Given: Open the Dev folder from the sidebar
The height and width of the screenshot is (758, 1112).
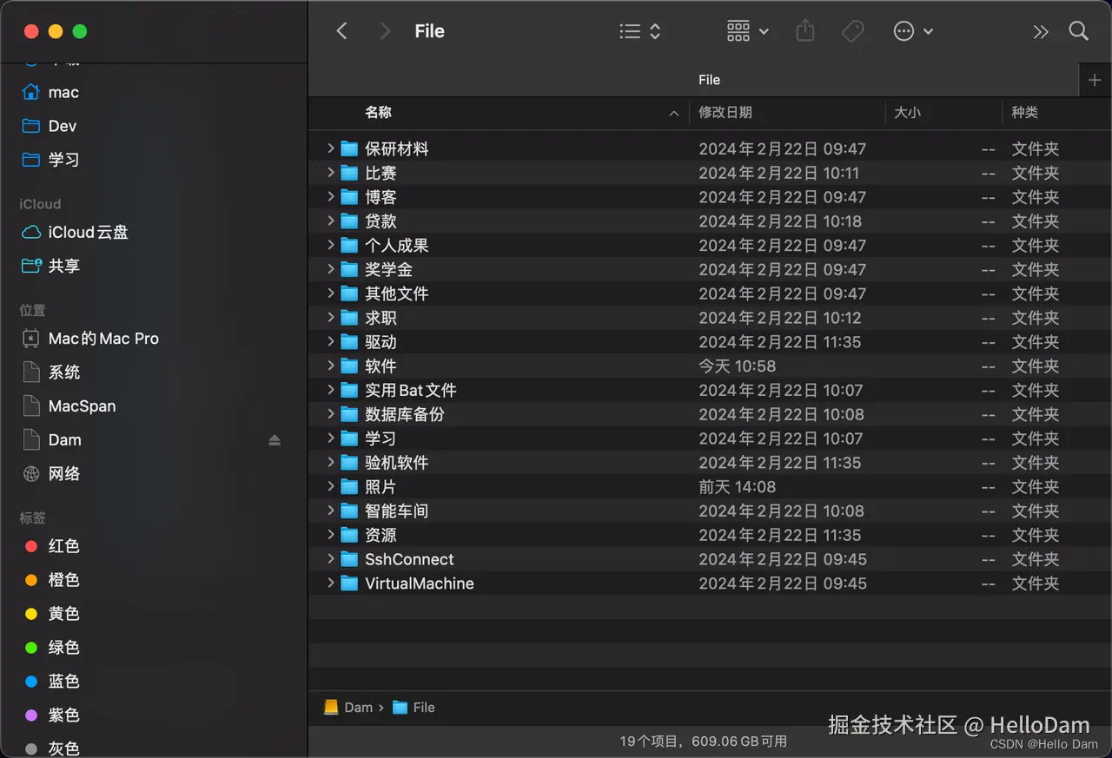Looking at the screenshot, I should 63,126.
